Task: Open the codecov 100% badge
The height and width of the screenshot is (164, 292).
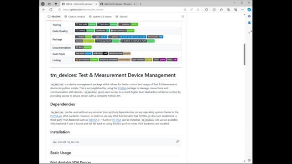Action: coord(128,24)
